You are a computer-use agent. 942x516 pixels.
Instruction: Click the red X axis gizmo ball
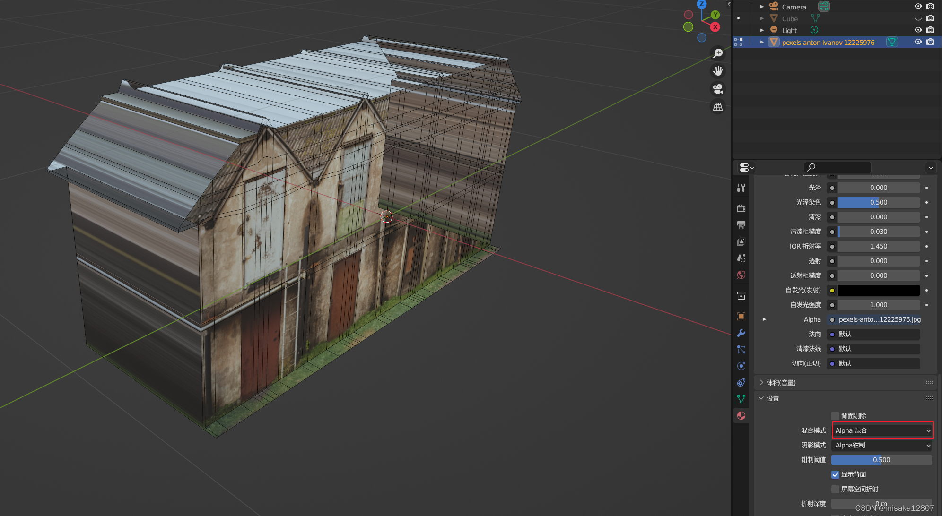point(715,27)
